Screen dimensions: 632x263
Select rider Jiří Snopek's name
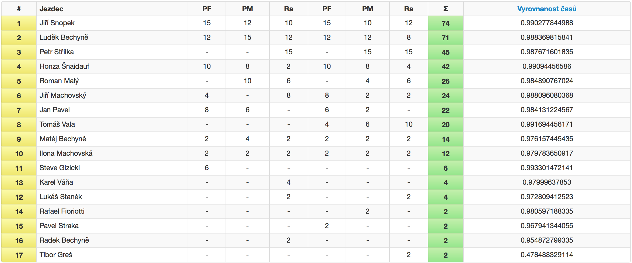click(x=57, y=23)
